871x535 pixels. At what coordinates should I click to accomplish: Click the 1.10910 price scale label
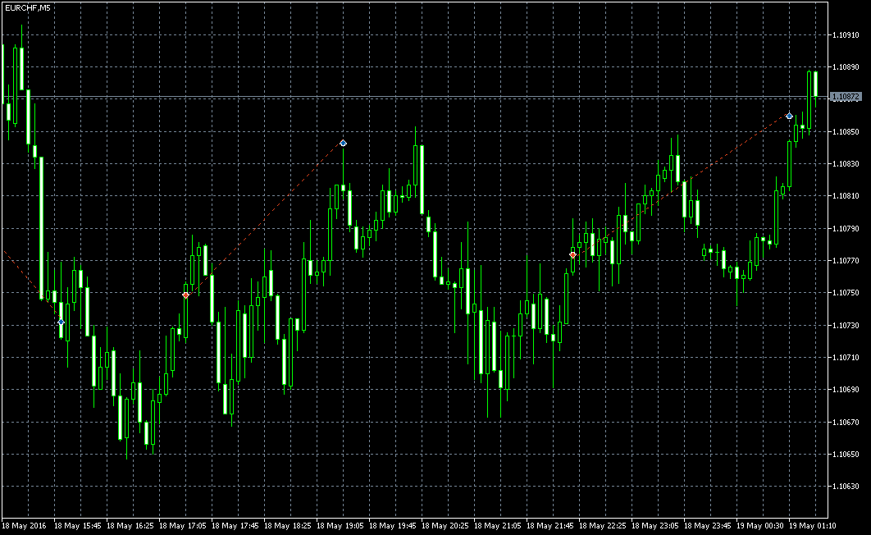(846, 35)
